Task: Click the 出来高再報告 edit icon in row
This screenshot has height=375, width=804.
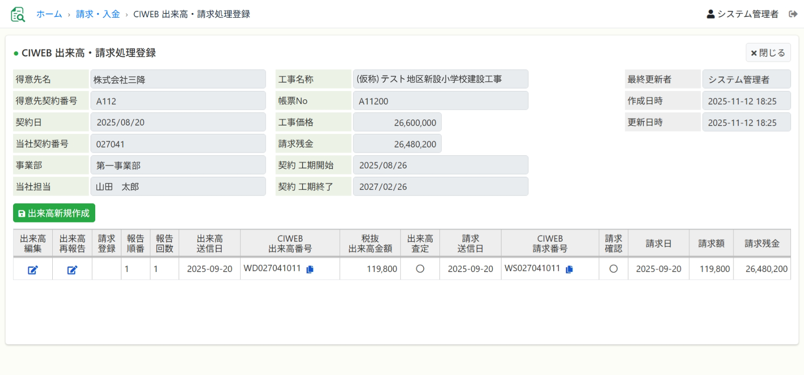Action: [x=72, y=270]
